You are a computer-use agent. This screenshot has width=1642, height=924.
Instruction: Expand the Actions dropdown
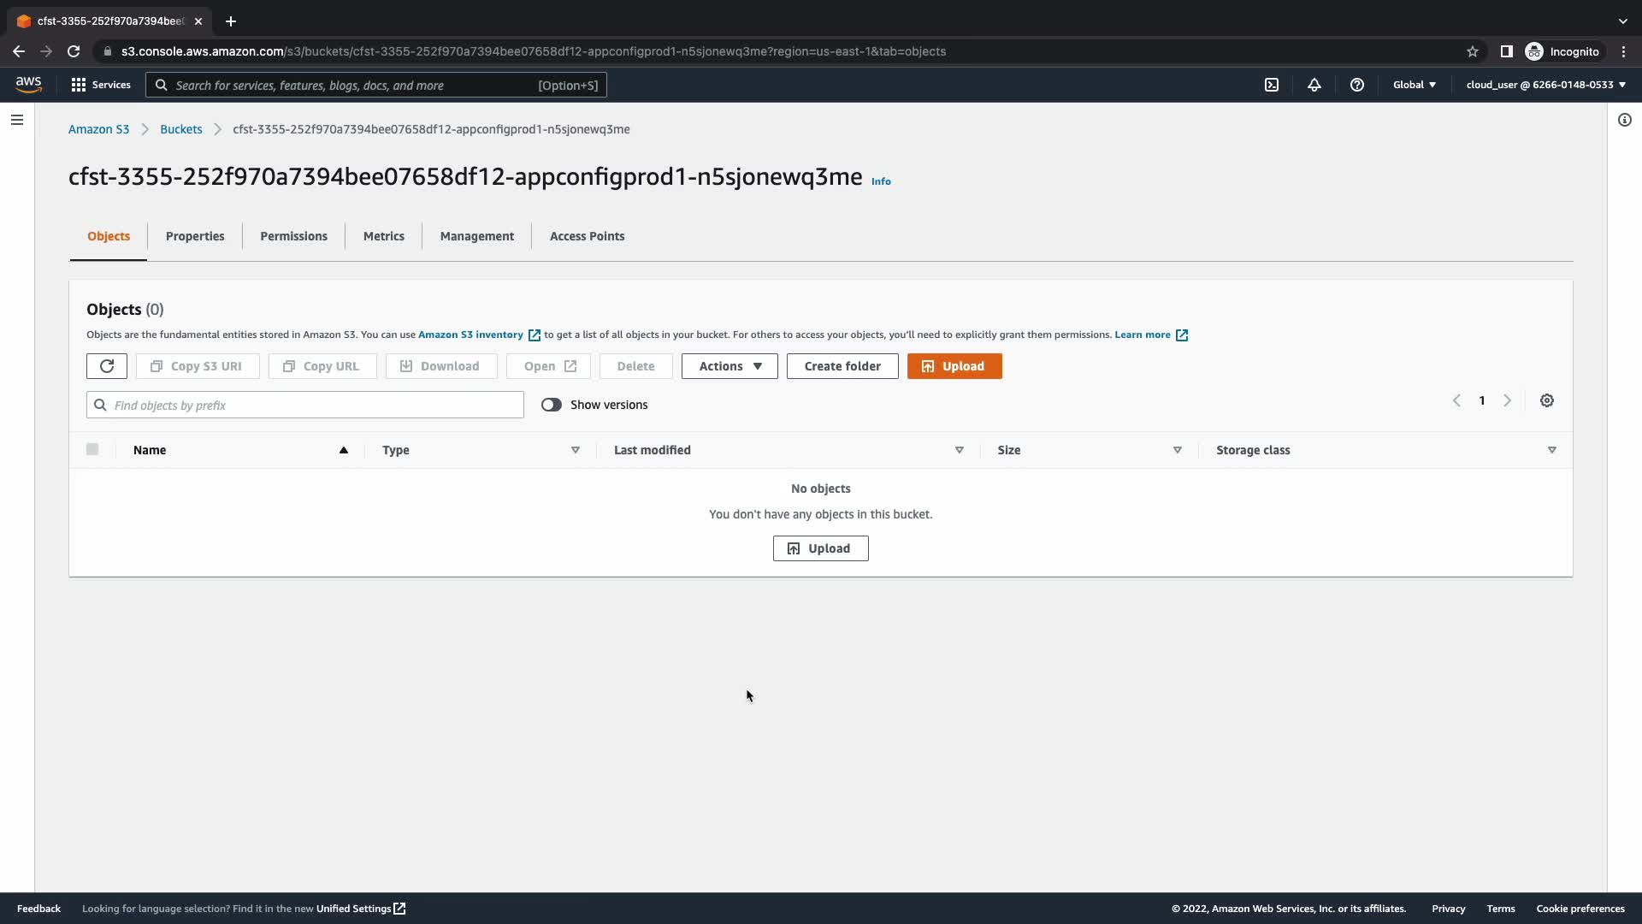(x=729, y=366)
